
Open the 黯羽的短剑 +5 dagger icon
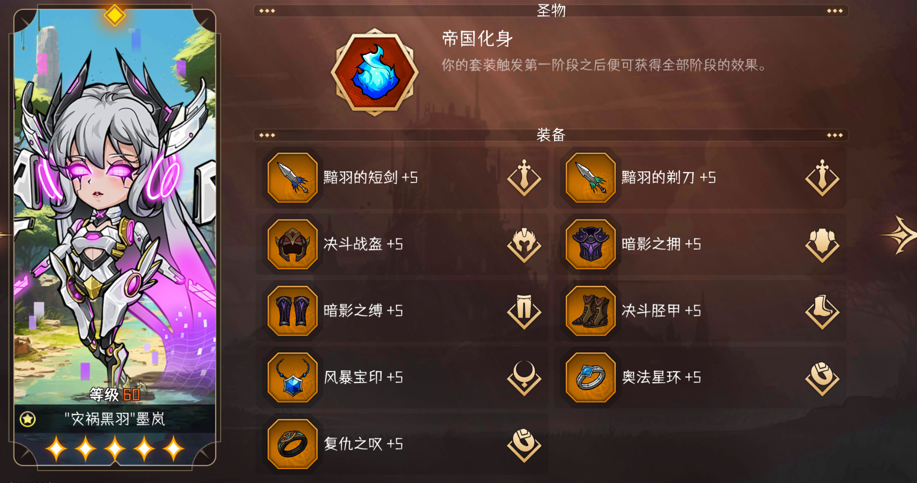pyautogui.click(x=292, y=178)
